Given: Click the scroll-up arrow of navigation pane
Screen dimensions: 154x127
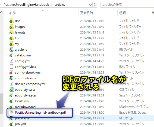Looking at the screenshot, I should tap(1, 12).
